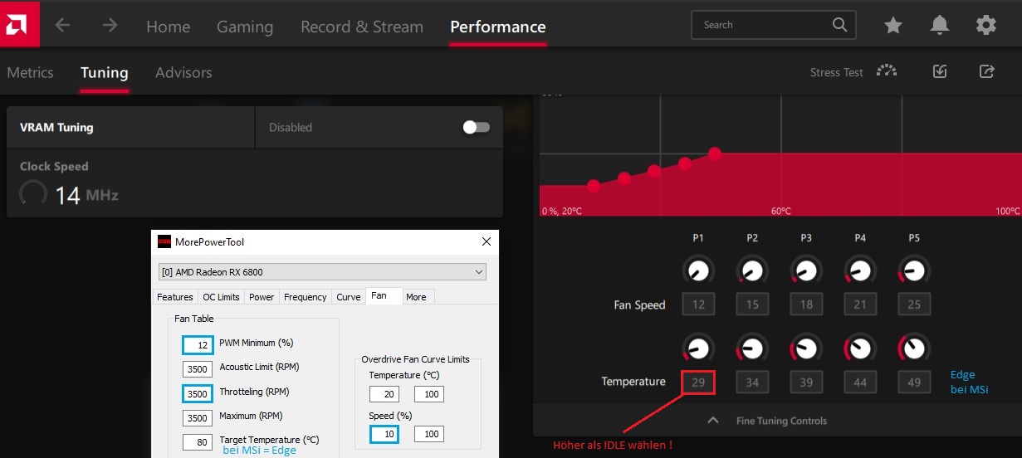The image size is (1022, 458).
Task: Click the Target Temperature field
Action: point(198,441)
